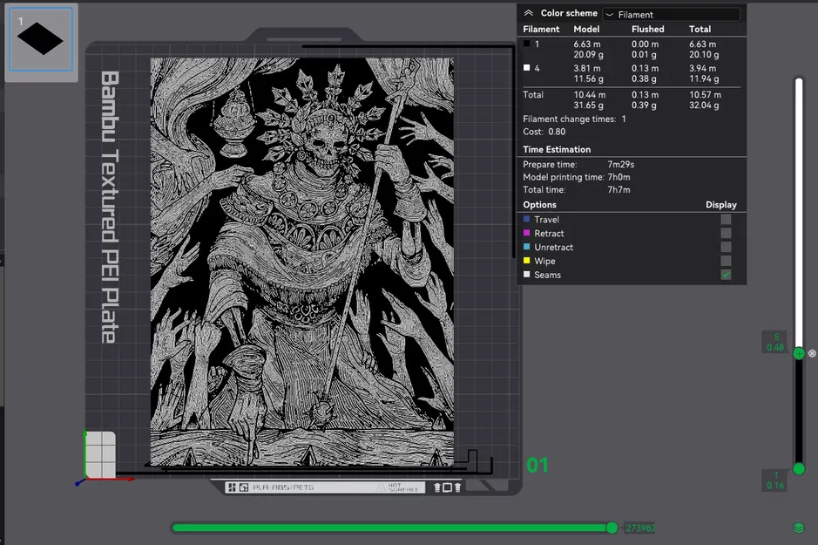Select the plate 1 thumbnail
The width and height of the screenshot is (818, 545).
pyautogui.click(x=41, y=39)
